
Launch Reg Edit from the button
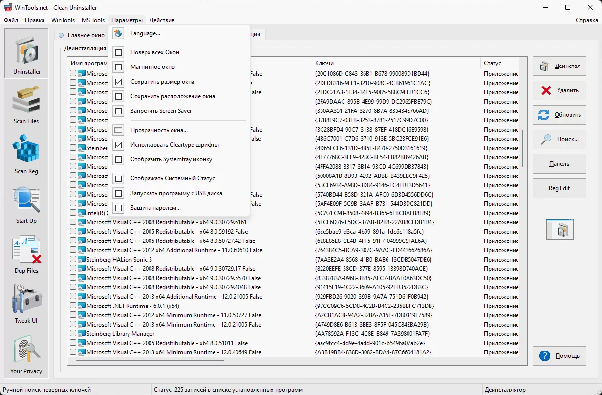click(x=559, y=188)
